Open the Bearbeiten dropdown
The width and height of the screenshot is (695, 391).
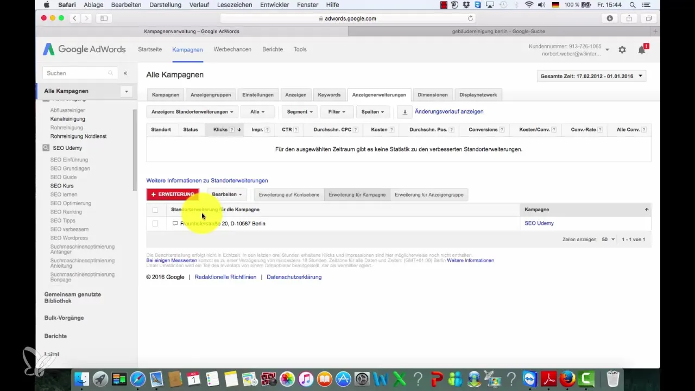pos(227,194)
